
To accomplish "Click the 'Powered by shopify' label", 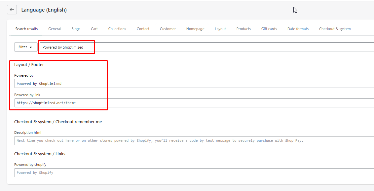I will 30,165.
